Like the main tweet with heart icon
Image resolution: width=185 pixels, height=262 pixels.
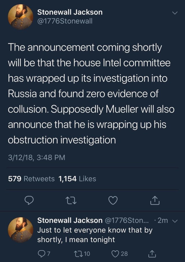click(113, 200)
